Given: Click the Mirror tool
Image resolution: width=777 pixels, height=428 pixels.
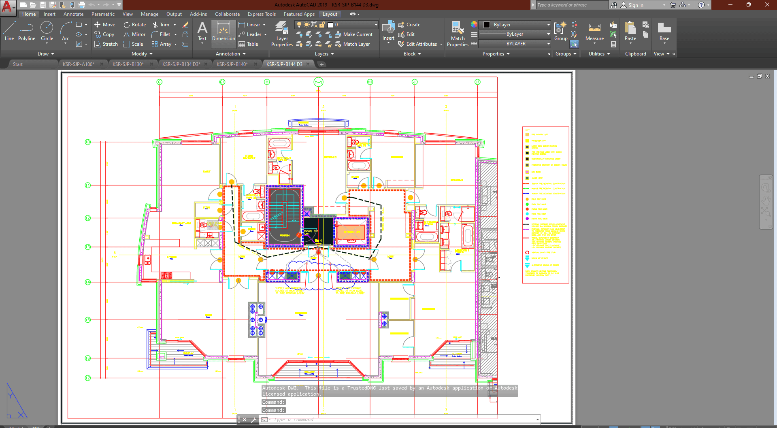Looking at the screenshot, I should [x=134, y=34].
